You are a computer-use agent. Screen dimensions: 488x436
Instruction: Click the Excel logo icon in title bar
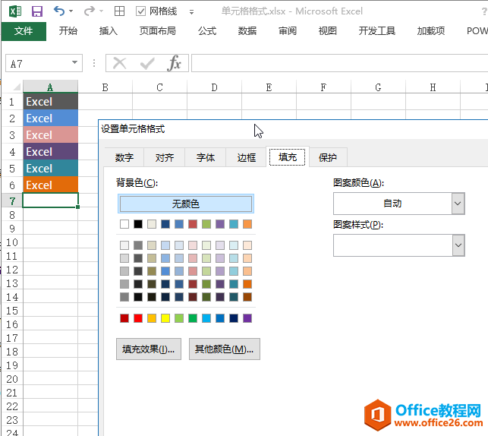pyautogui.click(x=14, y=11)
